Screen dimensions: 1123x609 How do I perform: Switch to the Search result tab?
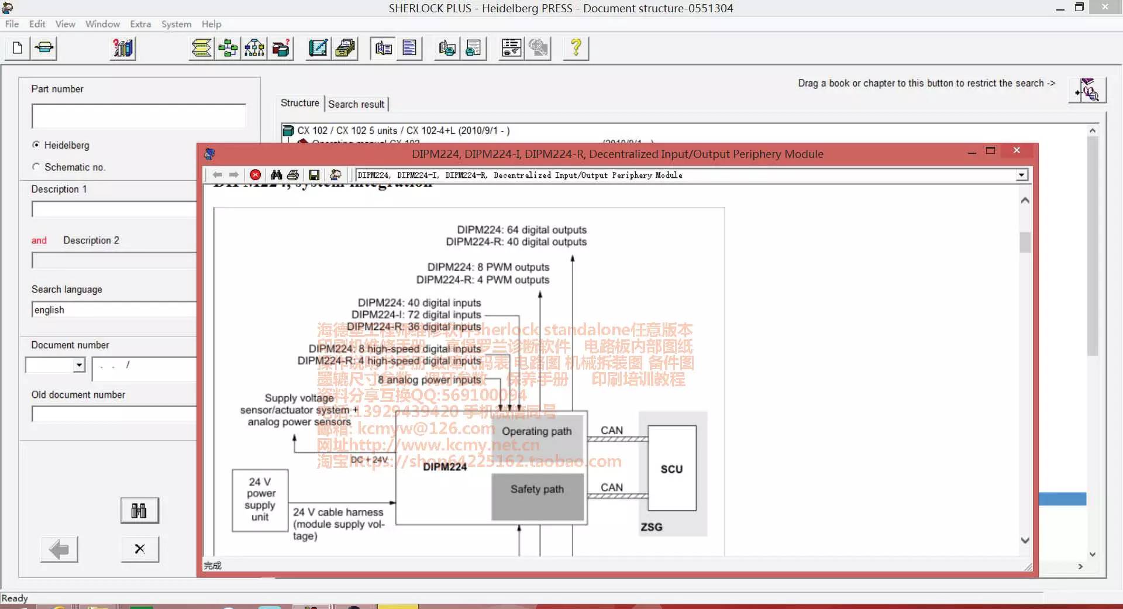click(x=356, y=104)
